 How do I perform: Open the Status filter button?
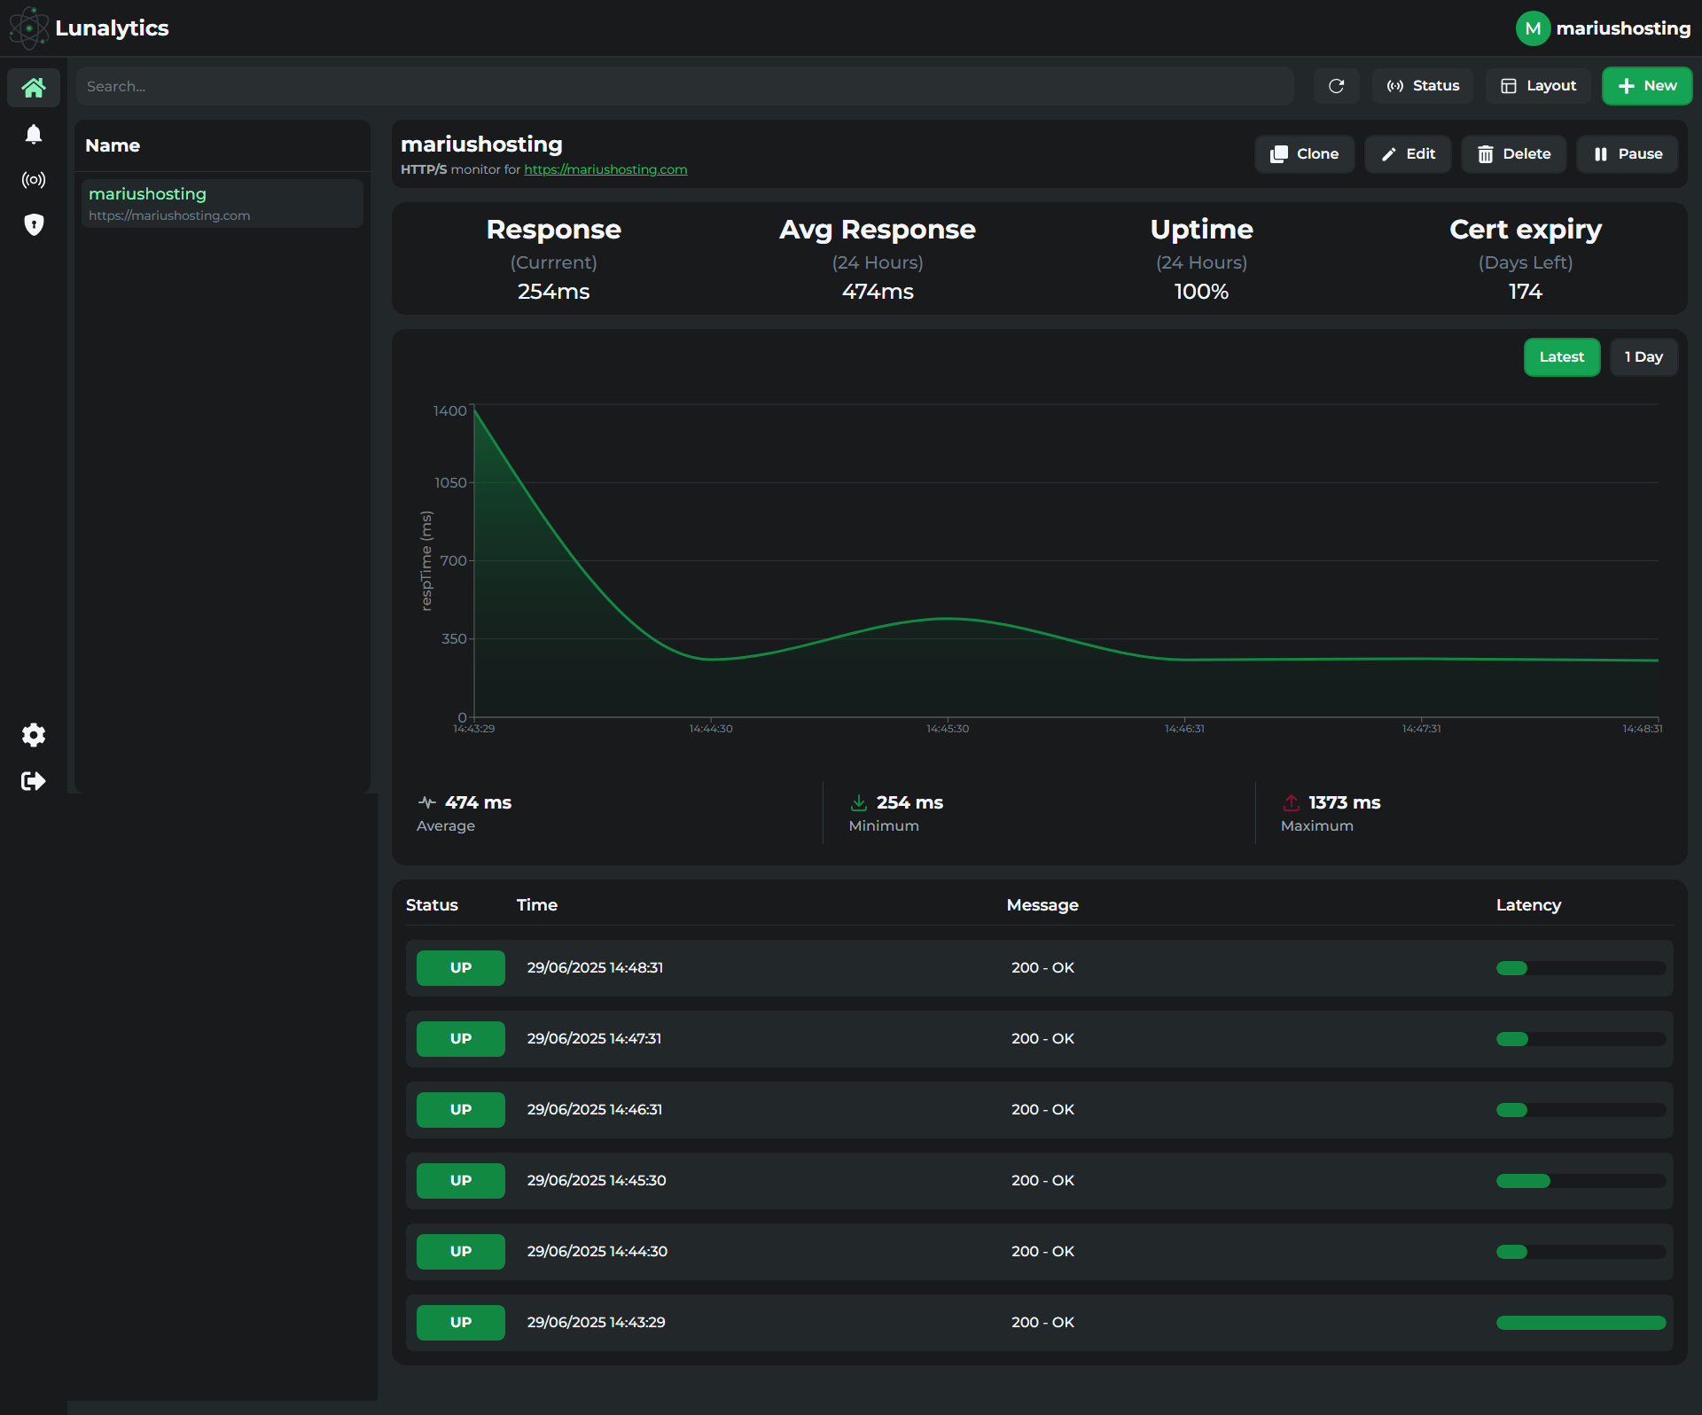pos(1423,86)
